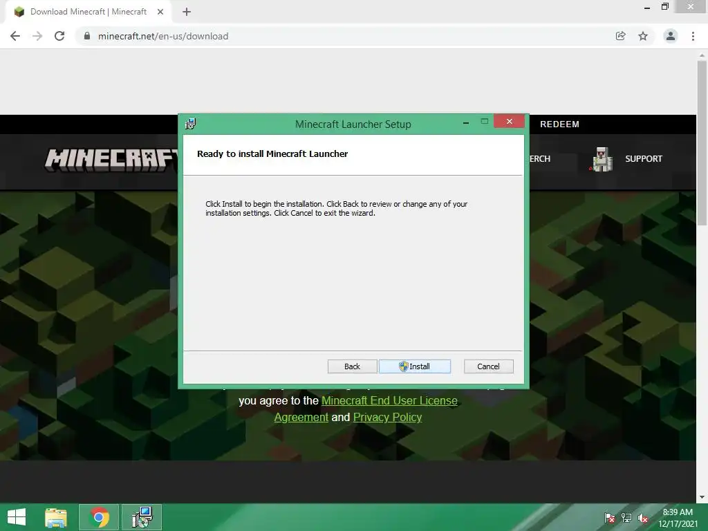Open the Action Center flag icon
The image size is (708, 531).
pos(609,518)
